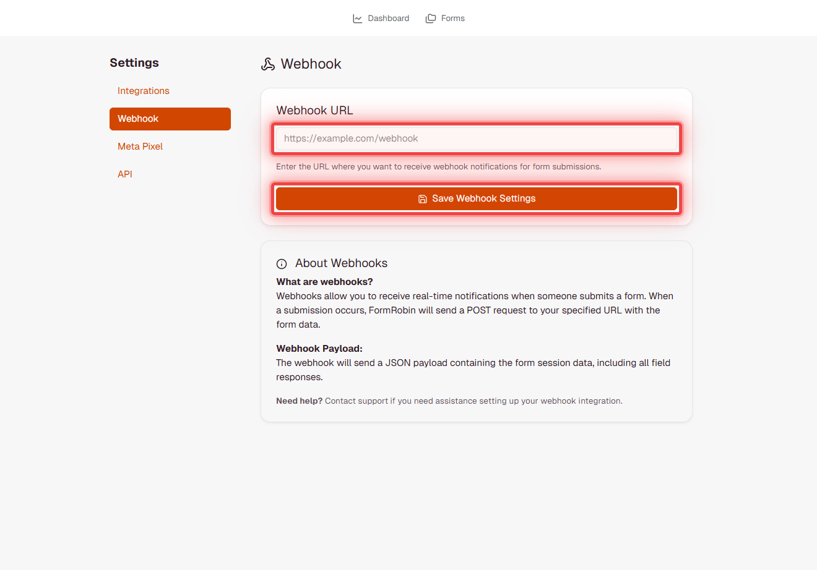Screen dimensions: 817x570
Task: Select the Integrations settings section
Action: 143,90
